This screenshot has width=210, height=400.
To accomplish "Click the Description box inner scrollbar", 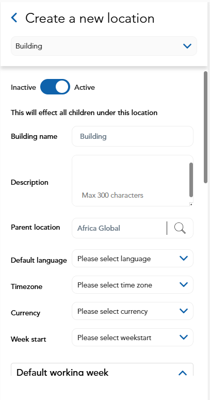I will (191, 180).
